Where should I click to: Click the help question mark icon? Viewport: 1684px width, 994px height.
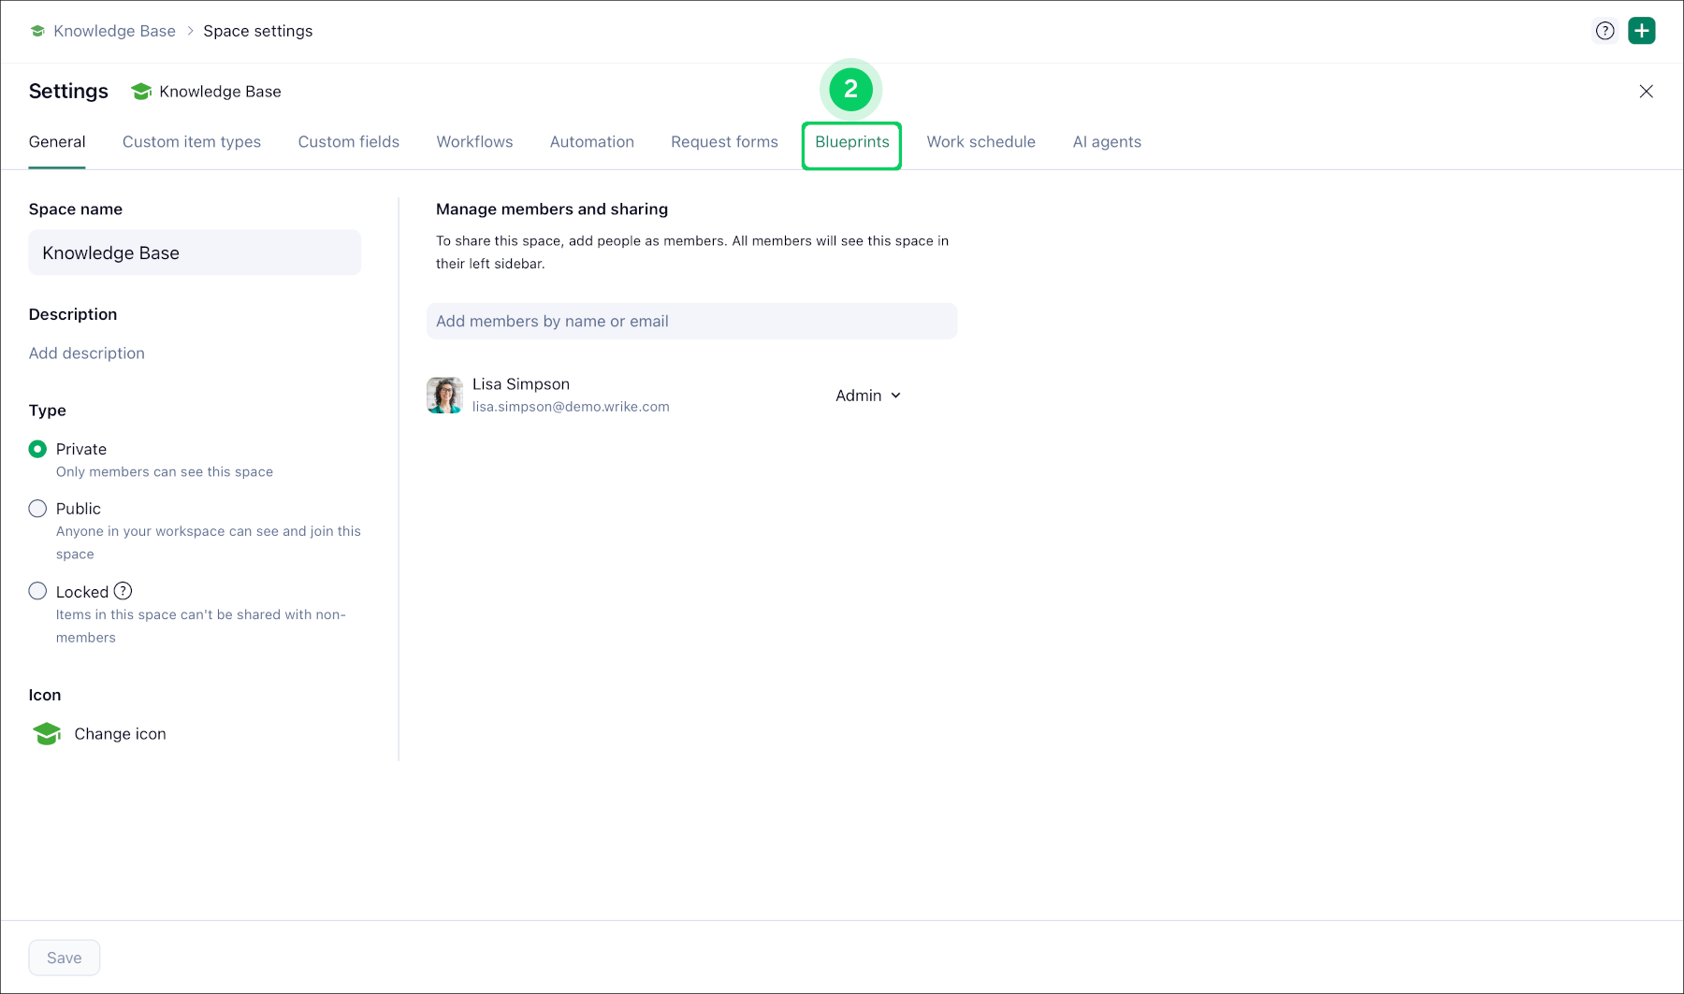(1605, 31)
